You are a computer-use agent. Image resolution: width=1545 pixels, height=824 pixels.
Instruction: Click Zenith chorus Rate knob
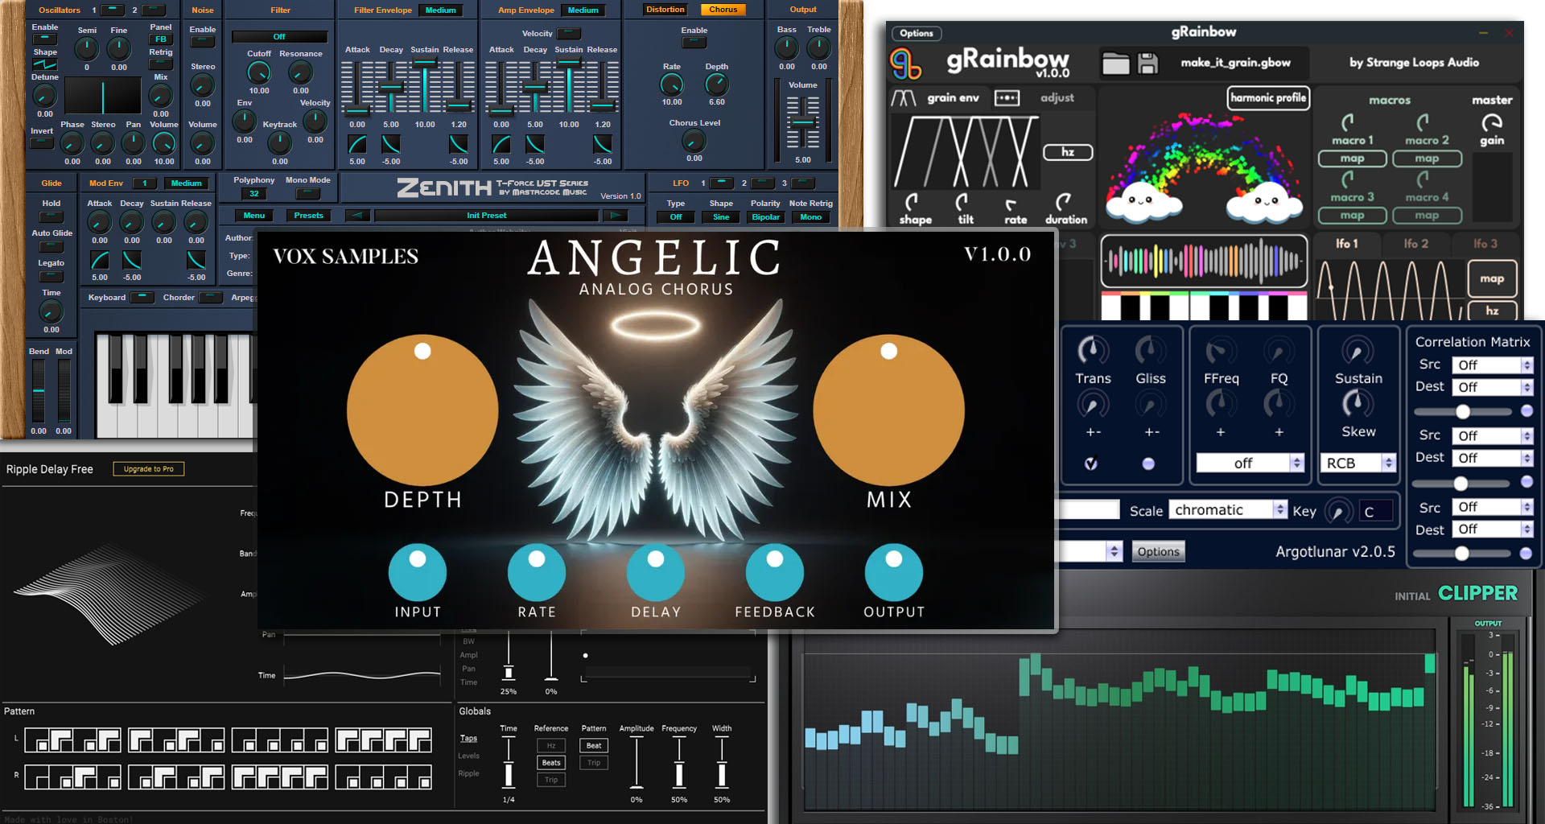(x=672, y=84)
